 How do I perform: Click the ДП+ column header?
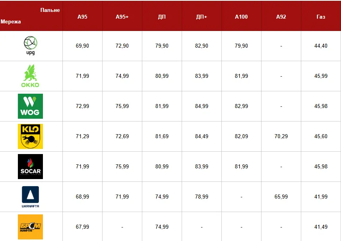tap(201, 17)
